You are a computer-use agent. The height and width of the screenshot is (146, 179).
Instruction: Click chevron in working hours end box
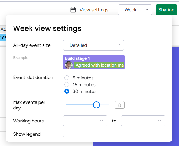click(160, 121)
